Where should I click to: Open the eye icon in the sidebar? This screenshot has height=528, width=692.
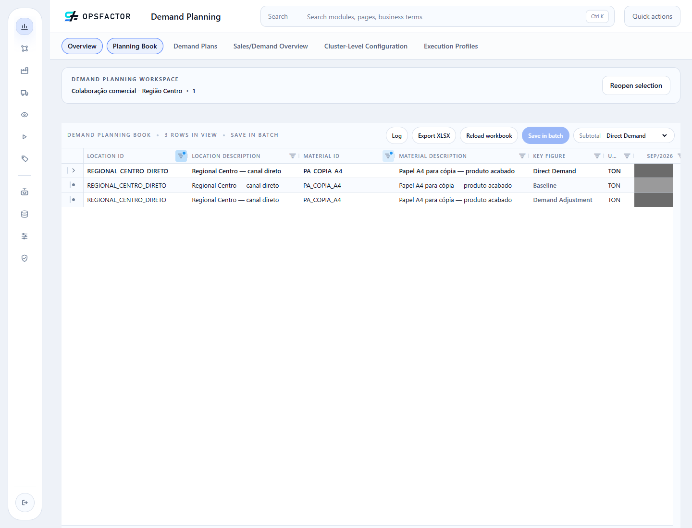[x=25, y=115]
